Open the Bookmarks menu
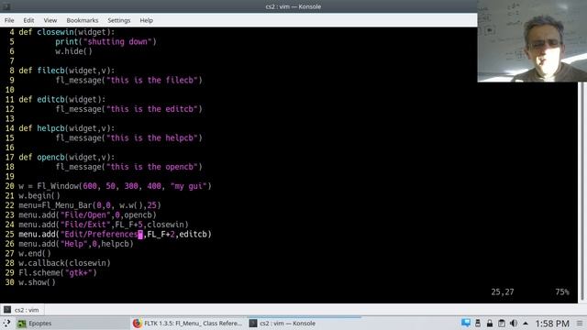Image resolution: width=587 pixels, height=330 pixels. coord(83,20)
